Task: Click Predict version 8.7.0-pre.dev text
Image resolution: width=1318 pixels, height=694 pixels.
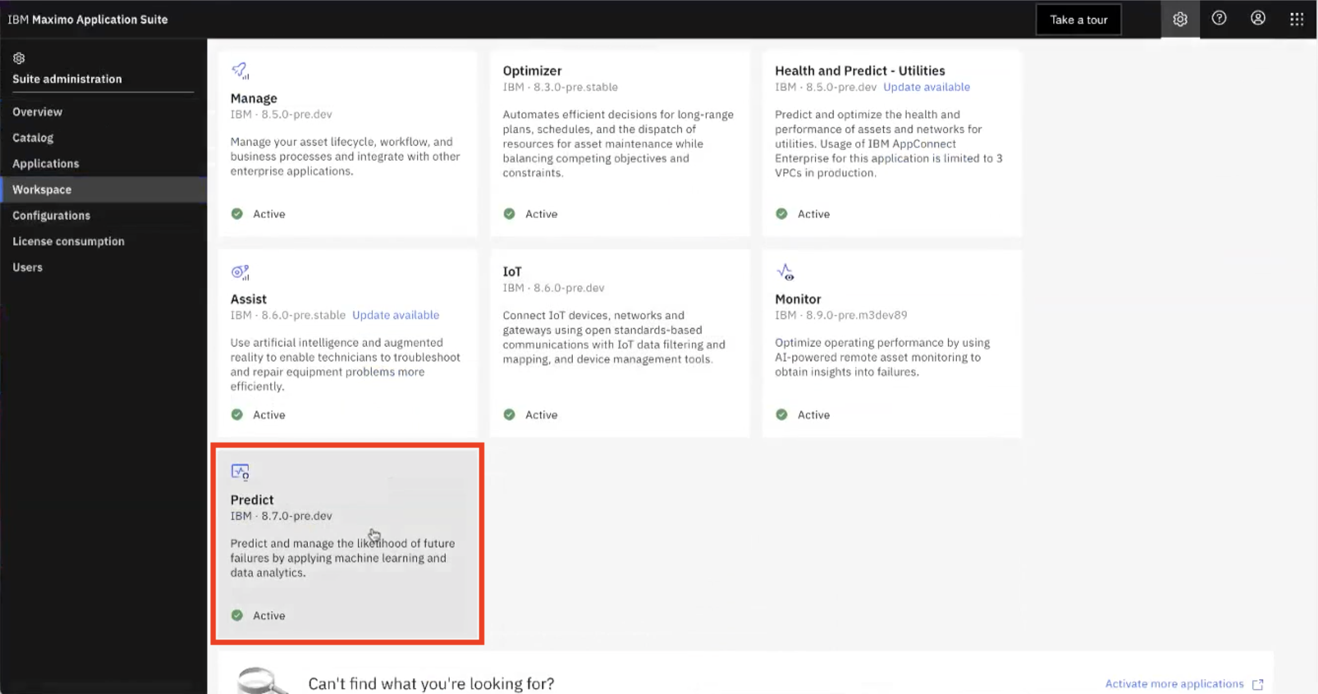Action: point(281,516)
